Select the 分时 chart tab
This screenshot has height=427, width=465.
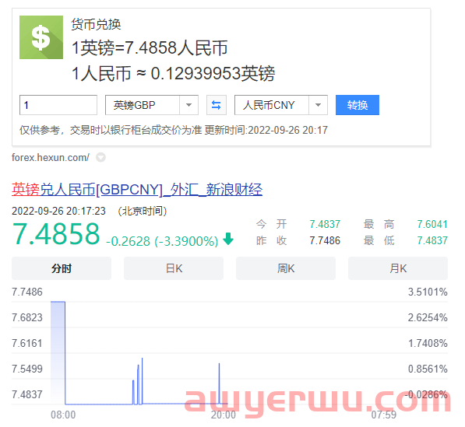(x=62, y=268)
